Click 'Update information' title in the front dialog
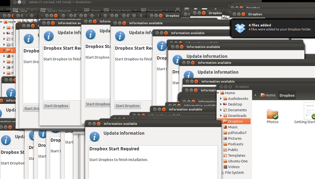Image resolution: width=315 pixels, height=179 pixels. [124, 133]
